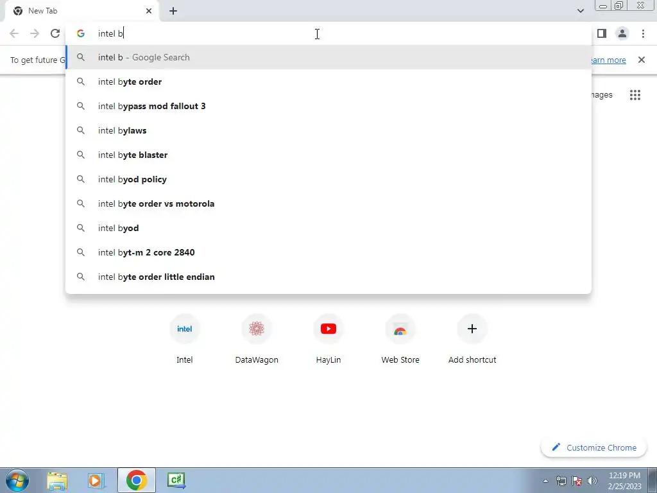
Task: Click the Add shortcut plus tile
Action: [472, 340]
